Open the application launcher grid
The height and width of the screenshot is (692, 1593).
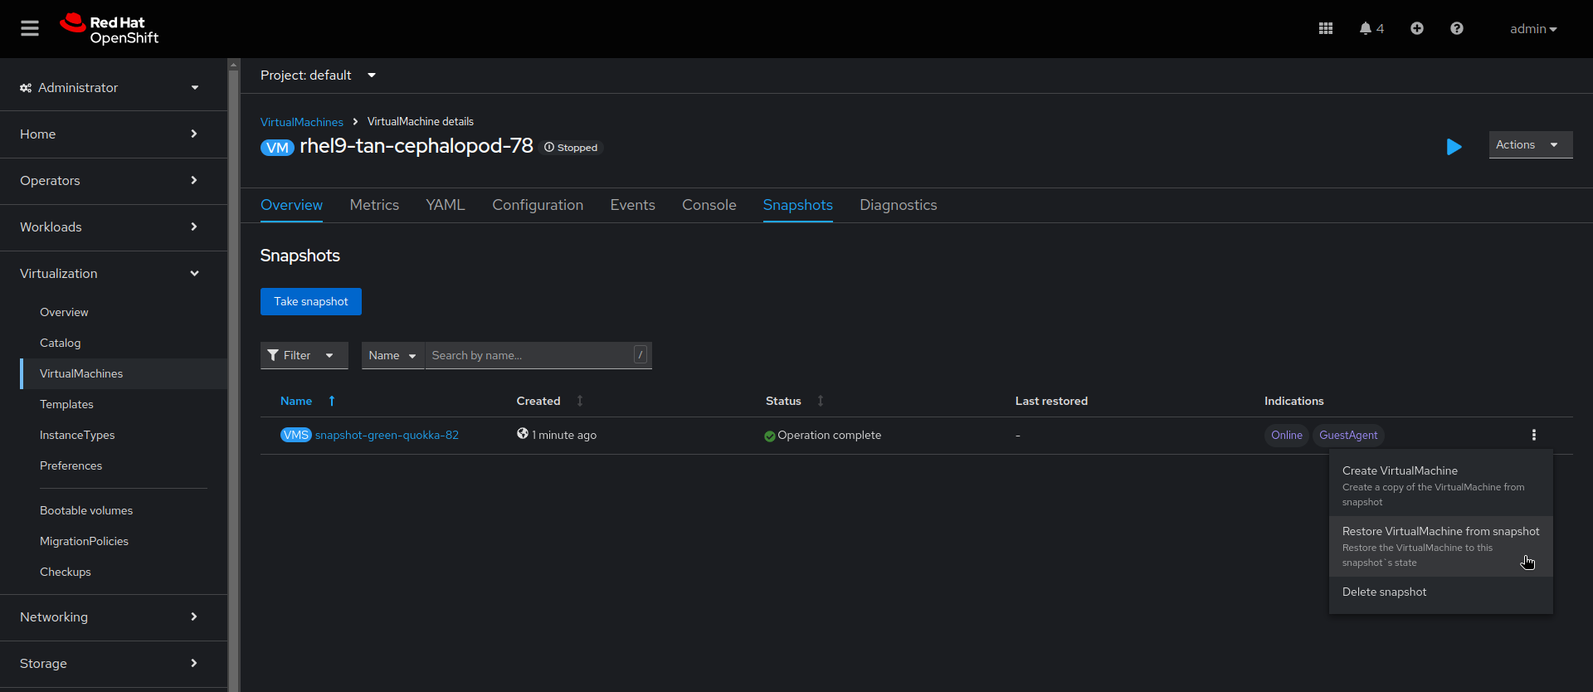click(x=1326, y=29)
